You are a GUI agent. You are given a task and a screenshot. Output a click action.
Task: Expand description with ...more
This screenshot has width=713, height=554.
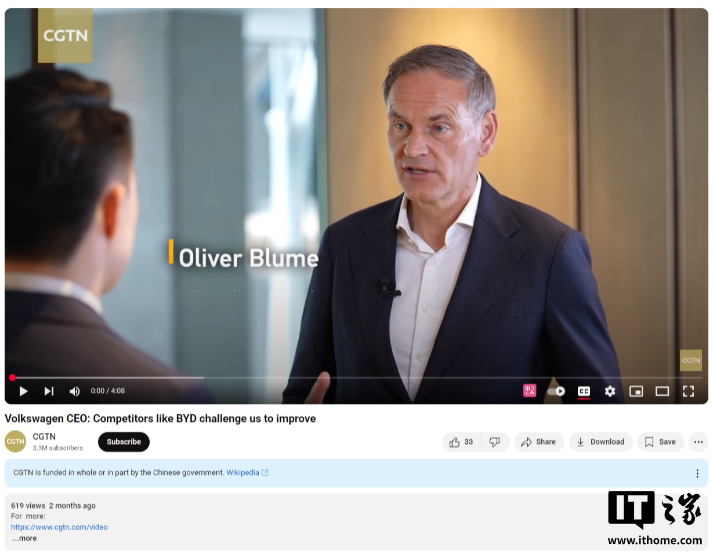(24, 538)
